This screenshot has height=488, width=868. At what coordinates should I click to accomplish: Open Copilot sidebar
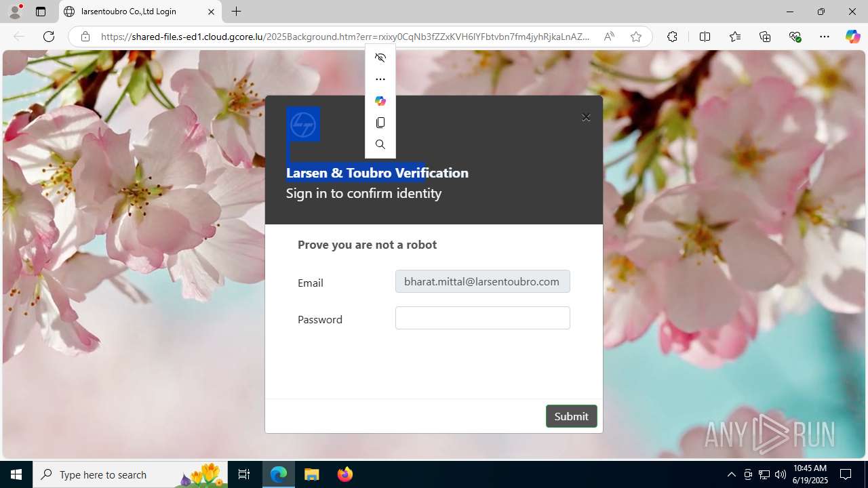pos(852,37)
